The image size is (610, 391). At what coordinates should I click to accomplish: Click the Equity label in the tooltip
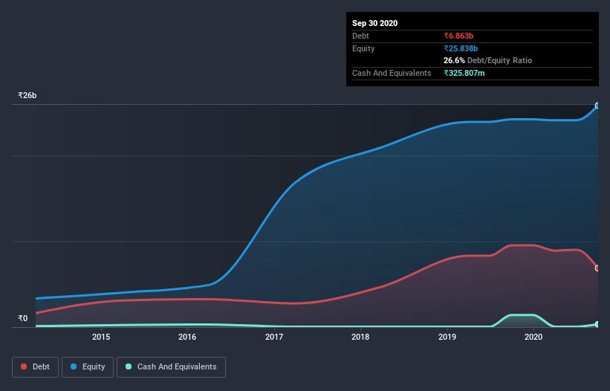click(363, 48)
